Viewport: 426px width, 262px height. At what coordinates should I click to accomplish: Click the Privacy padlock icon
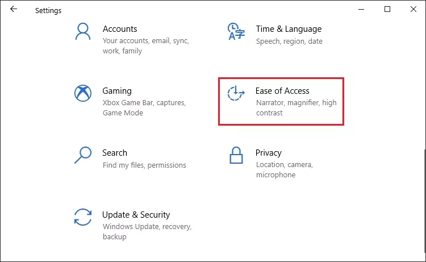[236, 155]
